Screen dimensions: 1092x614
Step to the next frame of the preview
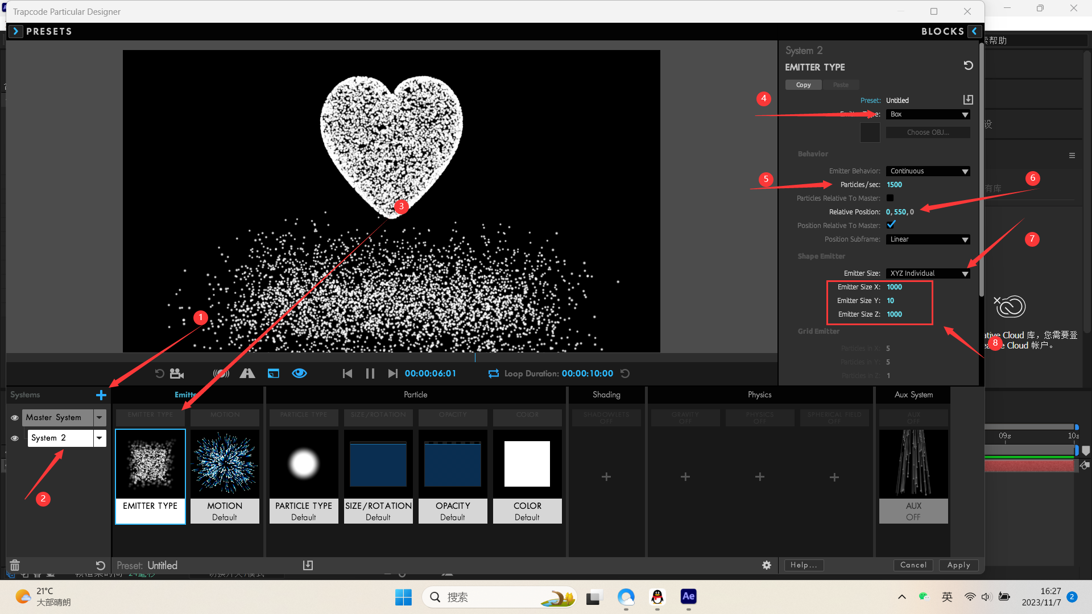392,374
